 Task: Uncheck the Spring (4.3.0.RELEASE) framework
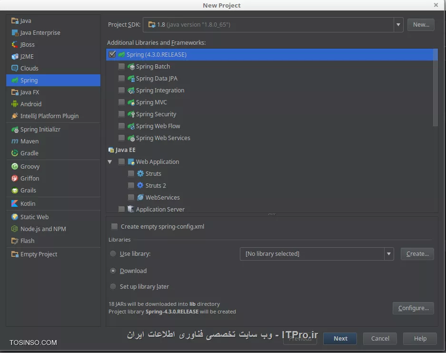(112, 54)
